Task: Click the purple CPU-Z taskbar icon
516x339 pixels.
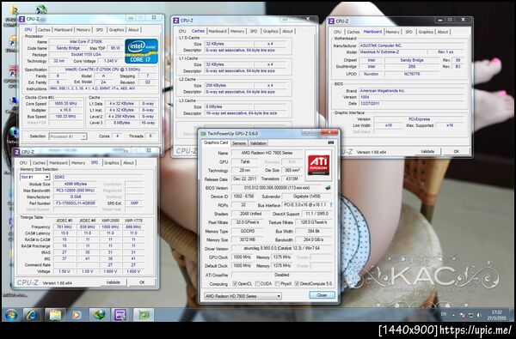Action: tap(120, 315)
